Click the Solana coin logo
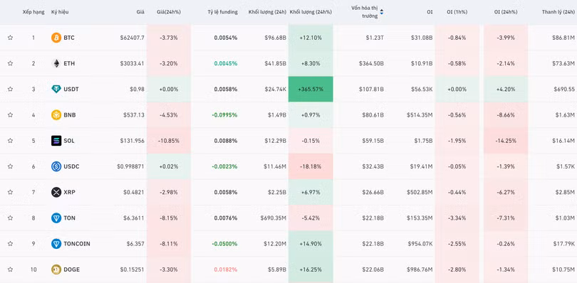This screenshot has width=577, height=283. 56,140
